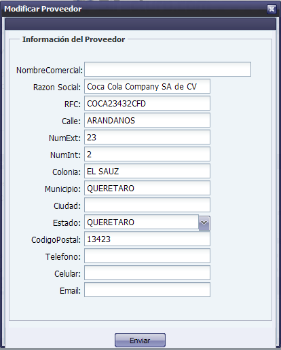Click the dark toolbar strip under title
This screenshot has width=281, height=350.
click(140, 24)
